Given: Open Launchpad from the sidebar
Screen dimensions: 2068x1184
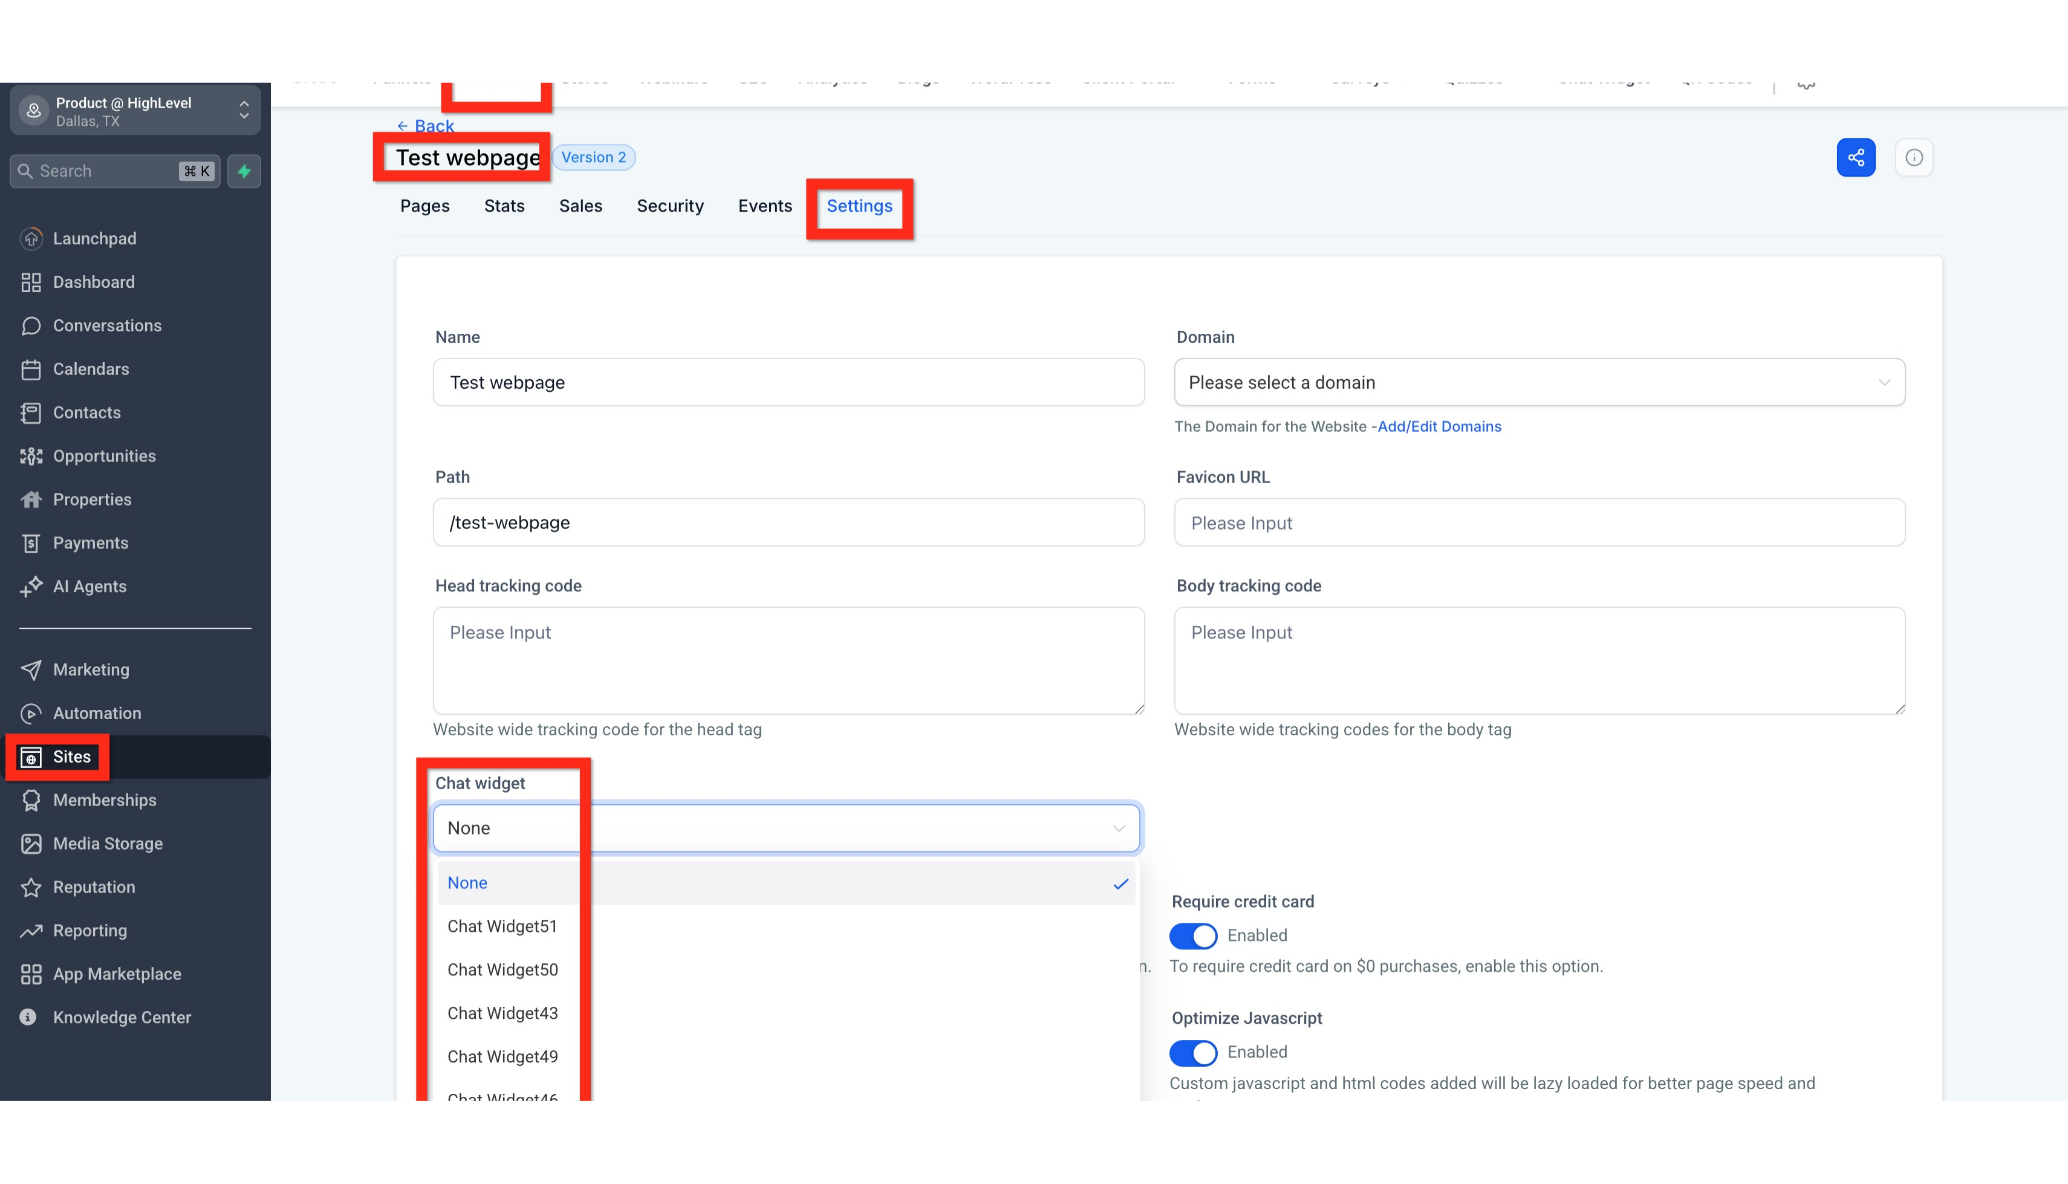Looking at the screenshot, I should [94, 238].
